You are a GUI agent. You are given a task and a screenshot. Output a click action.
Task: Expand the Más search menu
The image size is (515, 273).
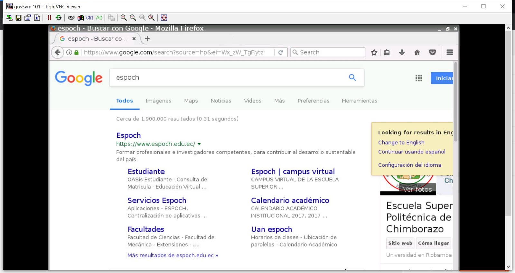[279, 101]
